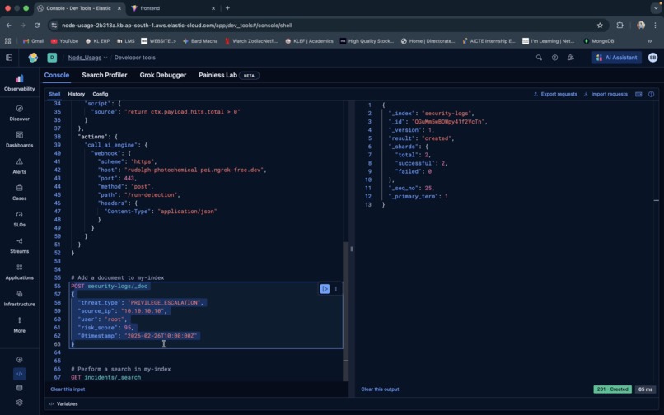Click the browser address bar URL
This screenshot has height=415, width=664.
176,26
